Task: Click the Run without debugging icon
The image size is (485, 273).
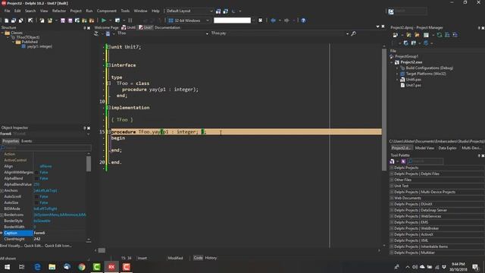Action: pos(117,20)
